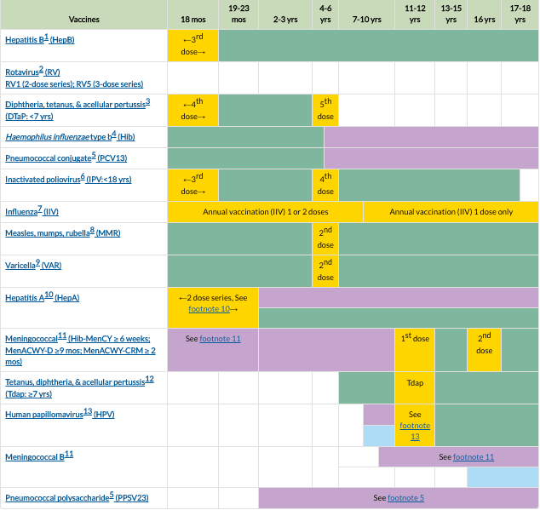Click footnote 5 link in PPSV23 row
Viewport: 540px width, 510px height.
click(405, 497)
